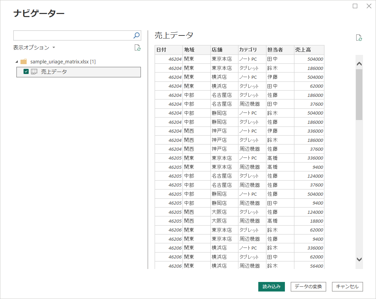Click the 地域 column header
This screenshot has width=376, height=299.
[197, 50]
